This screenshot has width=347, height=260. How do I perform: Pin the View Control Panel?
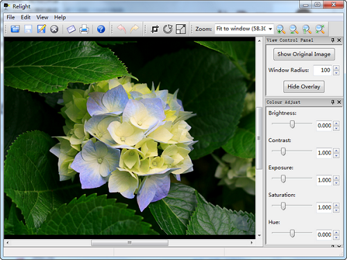332,40
